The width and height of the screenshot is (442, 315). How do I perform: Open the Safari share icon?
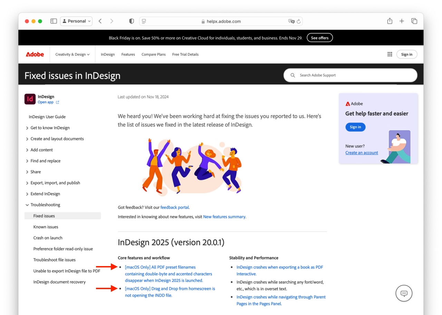point(390,21)
